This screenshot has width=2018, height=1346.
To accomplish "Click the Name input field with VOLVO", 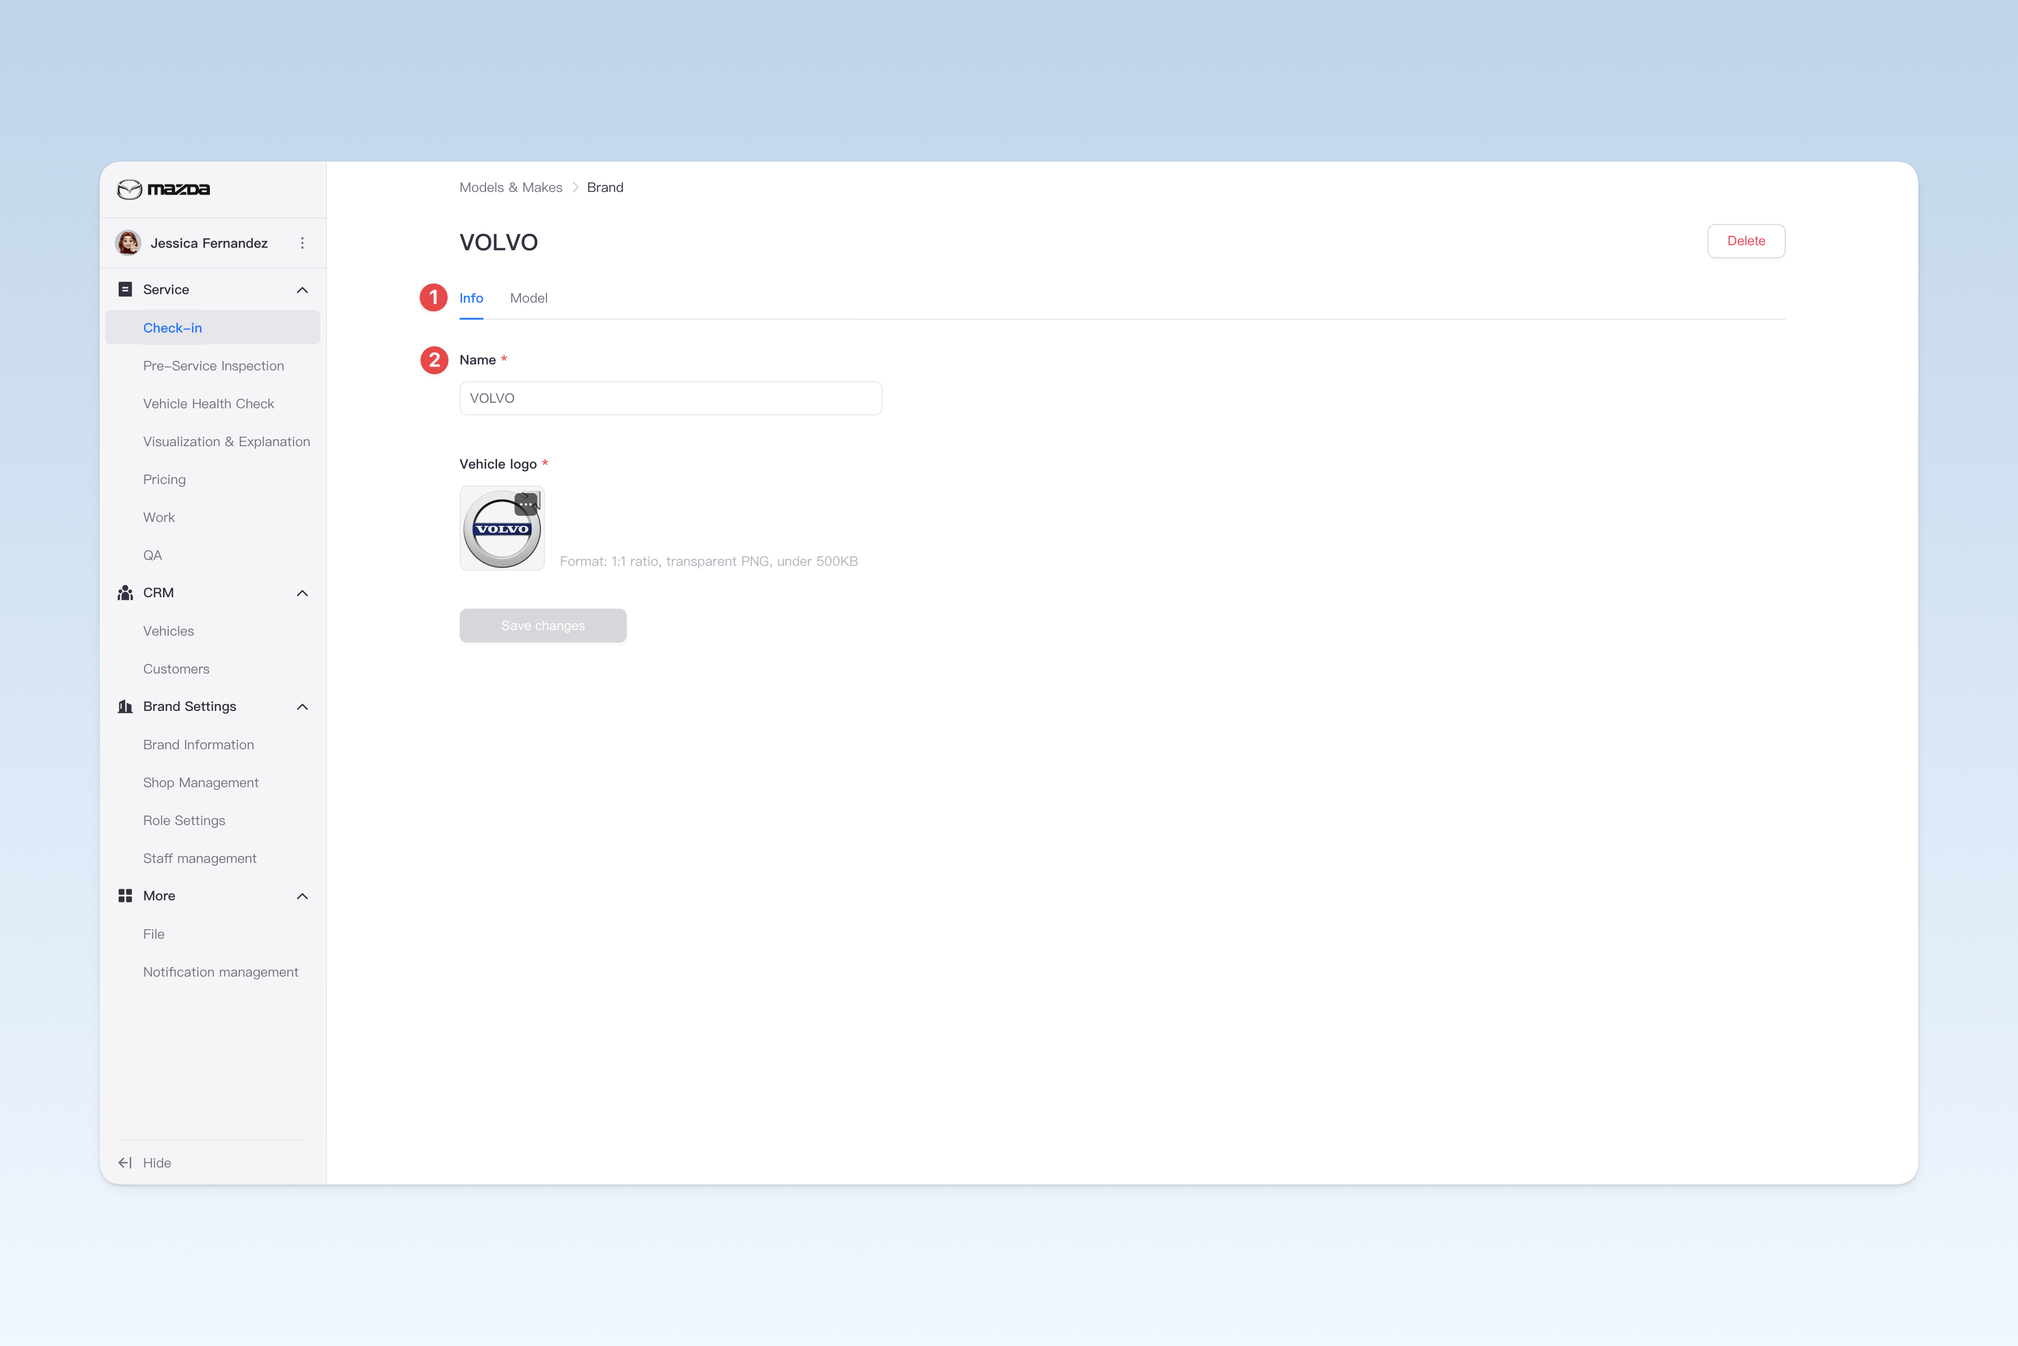I will tap(671, 398).
